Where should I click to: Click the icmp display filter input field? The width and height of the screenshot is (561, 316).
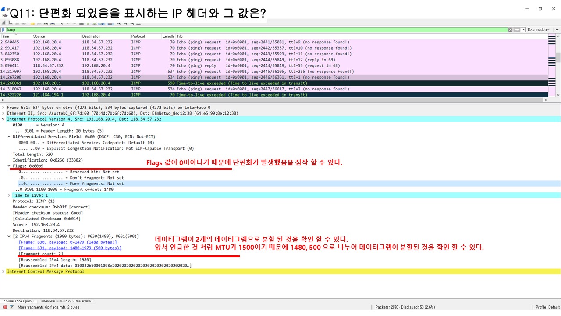click(x=256, y=30)
